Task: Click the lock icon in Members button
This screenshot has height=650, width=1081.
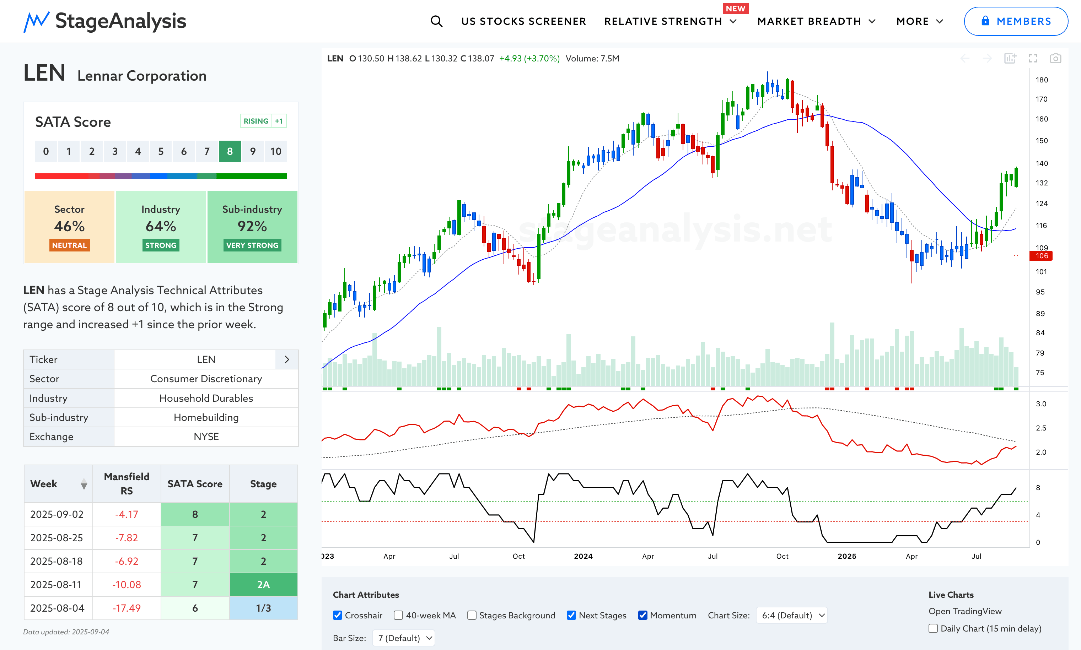Action: 985,21
